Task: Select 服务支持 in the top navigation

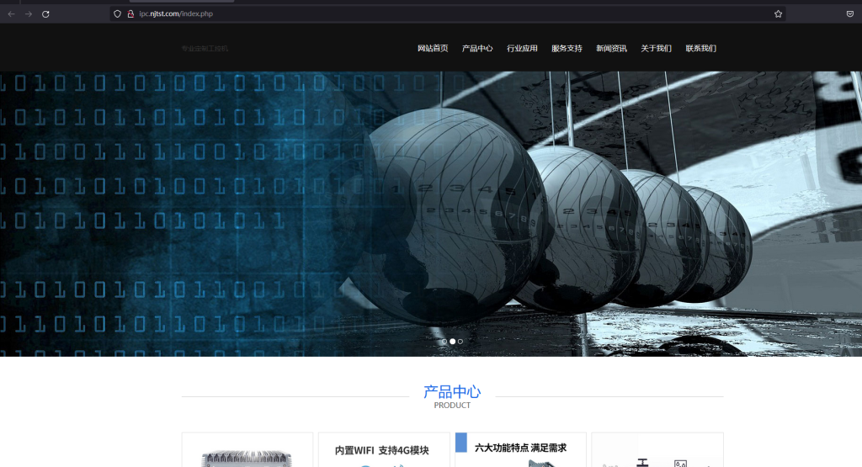Action: pyautogui.click(x=567, y=49)
